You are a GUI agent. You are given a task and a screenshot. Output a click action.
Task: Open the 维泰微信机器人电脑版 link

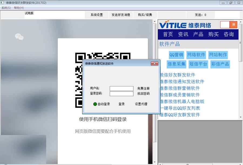(182, 102)
